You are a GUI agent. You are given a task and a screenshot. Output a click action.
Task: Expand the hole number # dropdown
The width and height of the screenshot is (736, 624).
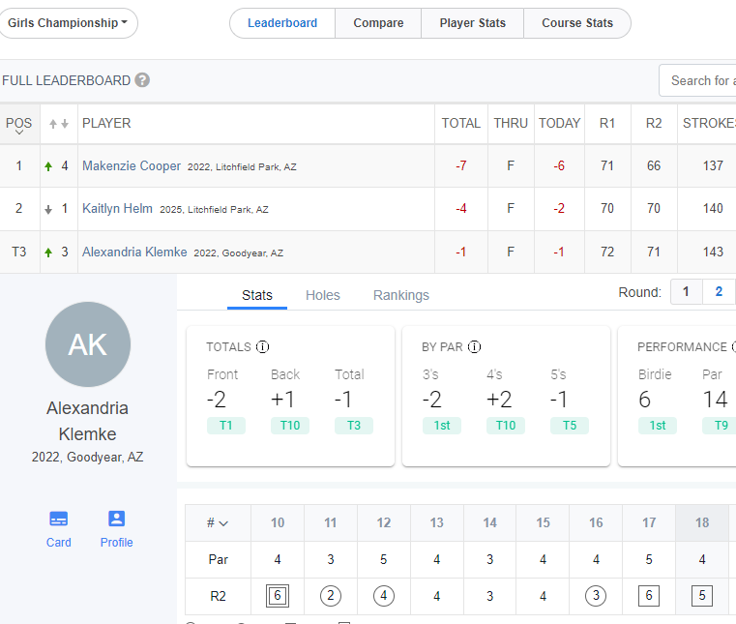coord(218,523)
